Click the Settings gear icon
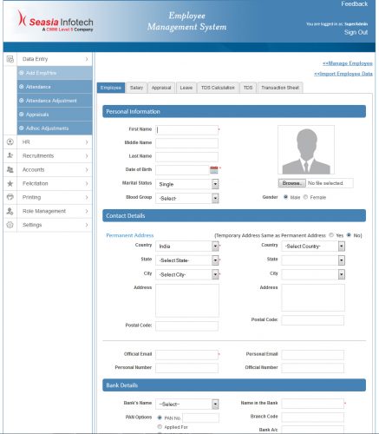The image size is (379, 434). pyautogui.click(x=10, y=225)
